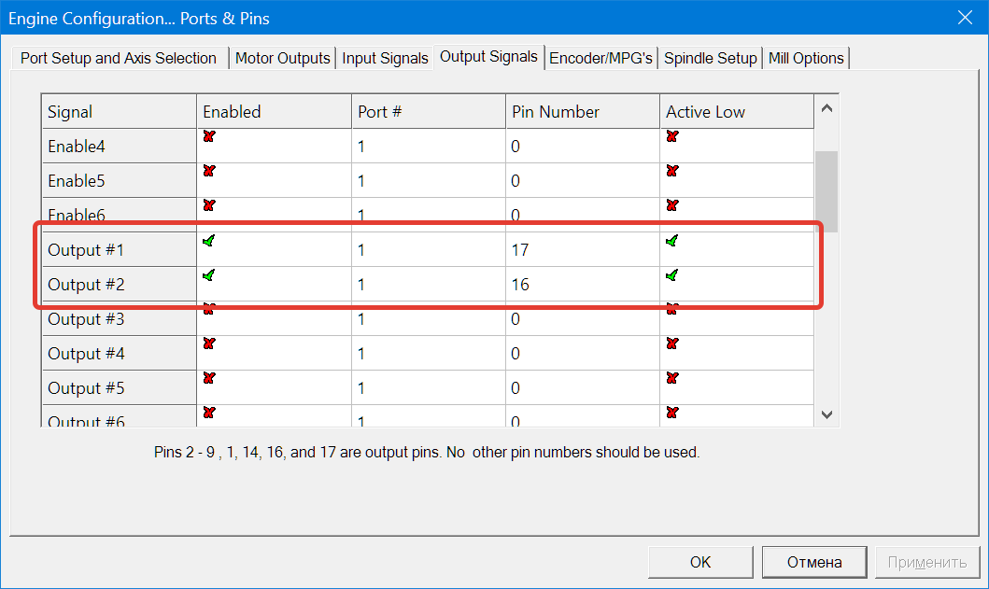
Task: Open the Spindle Setup tab
Action: [710, 58]
